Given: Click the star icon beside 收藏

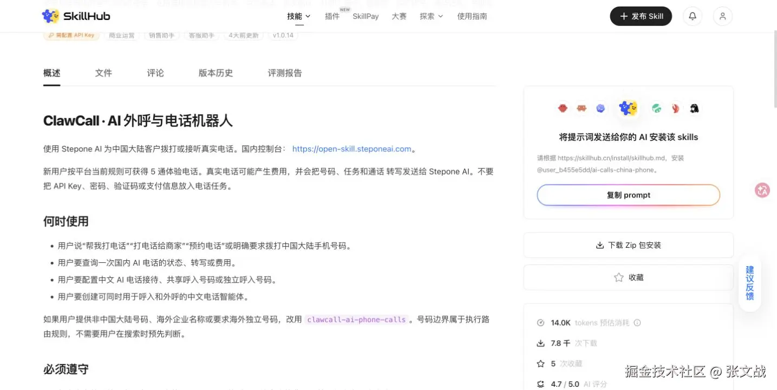Looking at the screenshot, I should pyautogui.click(x=618, y=277).
